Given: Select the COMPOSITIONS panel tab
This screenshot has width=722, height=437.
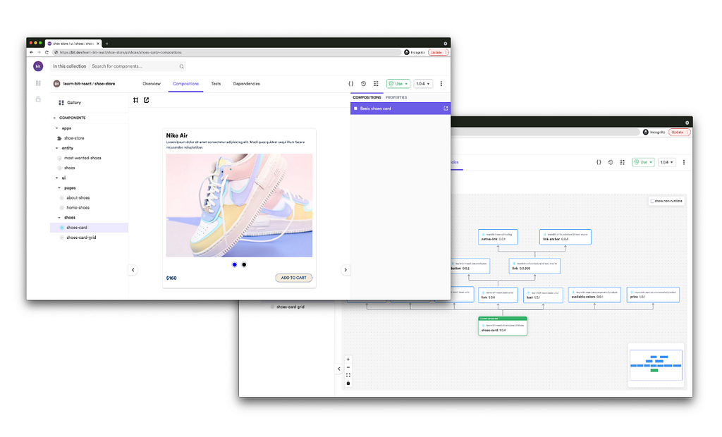Looking at the screenshot, I should tap(367, 98).
